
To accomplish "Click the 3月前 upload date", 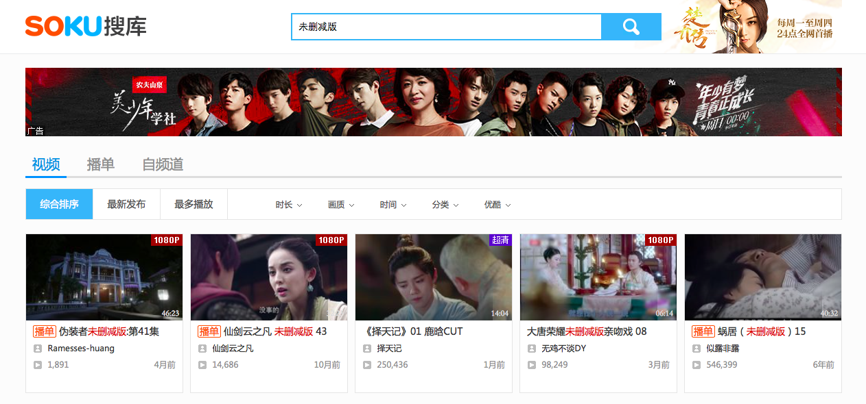I will (659, 365).
